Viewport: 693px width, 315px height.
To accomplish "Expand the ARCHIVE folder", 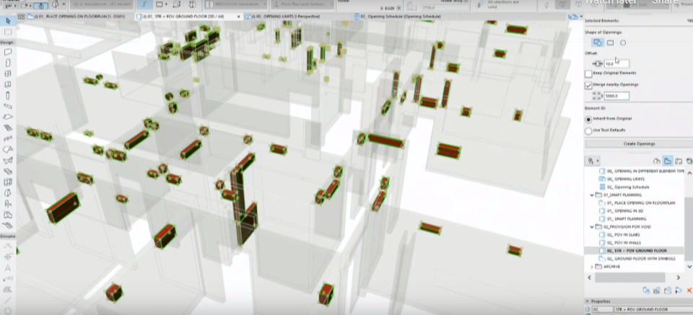I will click(592, 267).
